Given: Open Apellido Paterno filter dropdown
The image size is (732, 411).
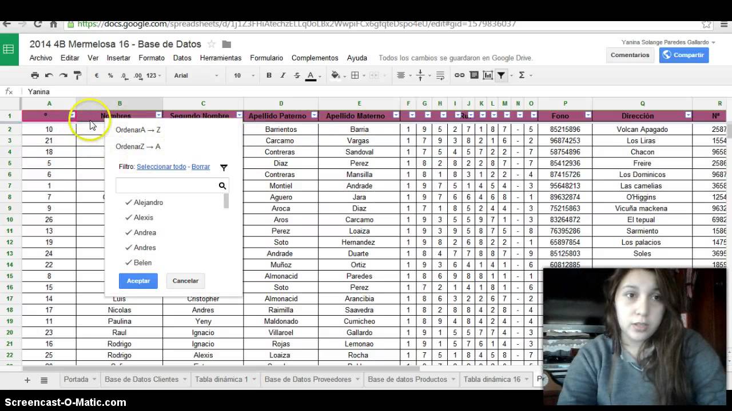Looking at the screenshot, I should pyautogui.click(x=314, y=115).
